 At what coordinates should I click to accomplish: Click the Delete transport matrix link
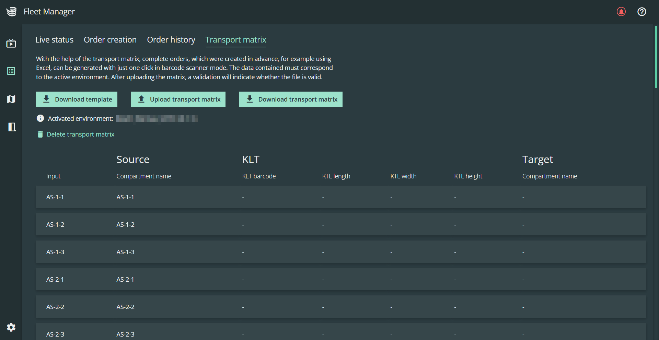81,134
